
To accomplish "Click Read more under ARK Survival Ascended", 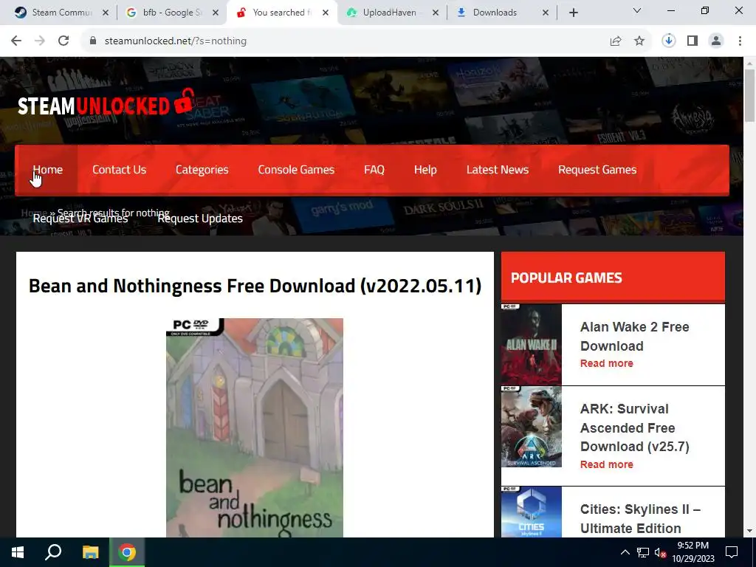I will [x=607, y=464].
